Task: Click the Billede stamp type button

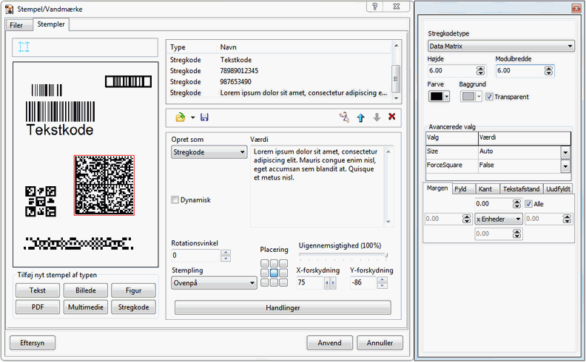Action: pyautogui.click(x=86, y=290)
